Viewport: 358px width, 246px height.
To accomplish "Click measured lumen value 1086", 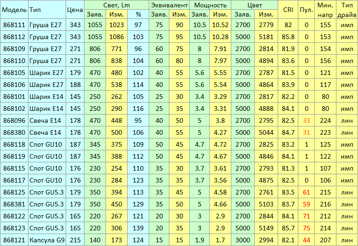I will pos(117,37).
